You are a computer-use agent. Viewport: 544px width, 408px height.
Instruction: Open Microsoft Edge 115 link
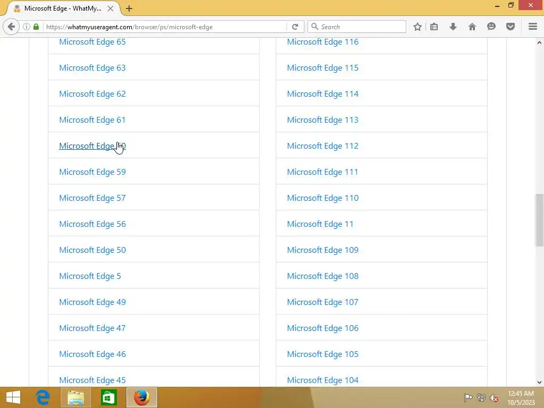[x=322, y=68]
